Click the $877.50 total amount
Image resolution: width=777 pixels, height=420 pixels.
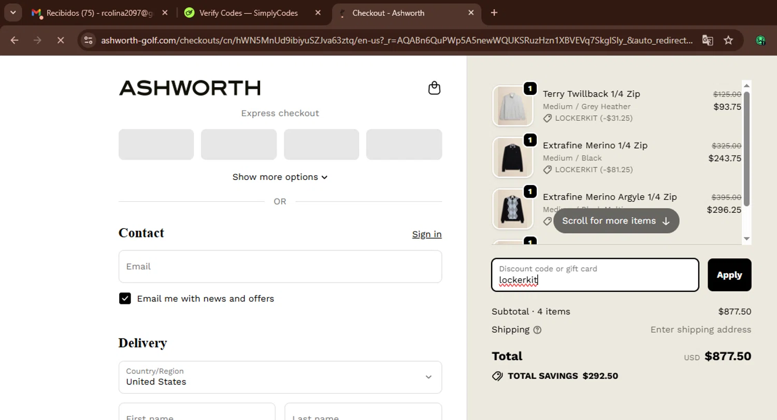(x=728, y=356)
